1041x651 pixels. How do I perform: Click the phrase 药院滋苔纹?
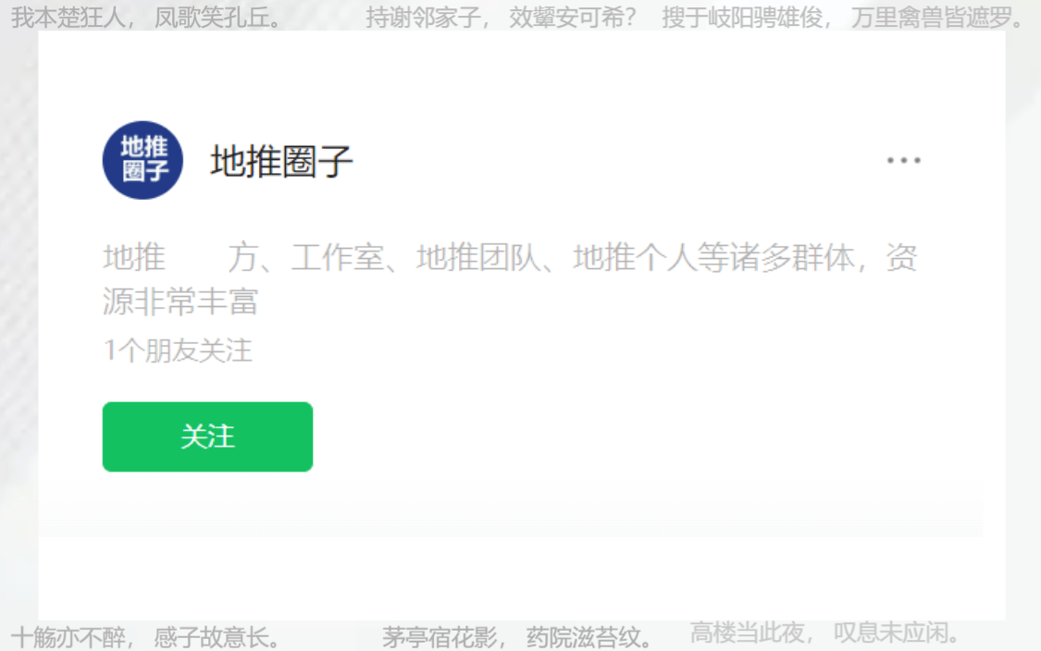[x=583, y=637]
